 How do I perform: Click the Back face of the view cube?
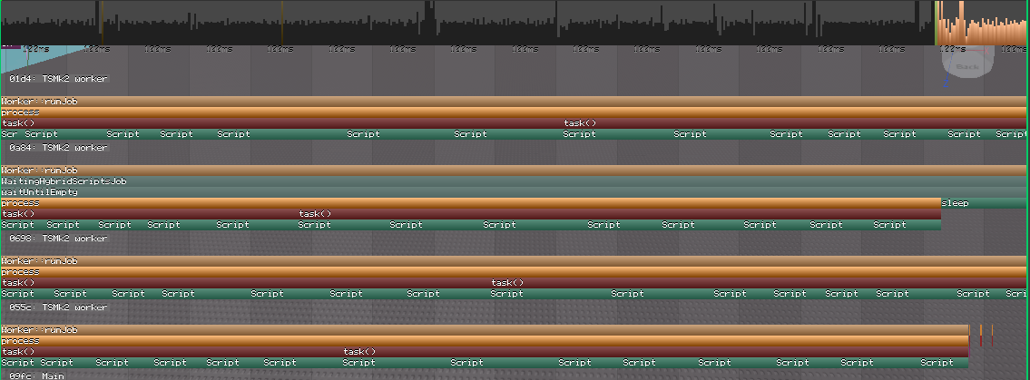967,66
